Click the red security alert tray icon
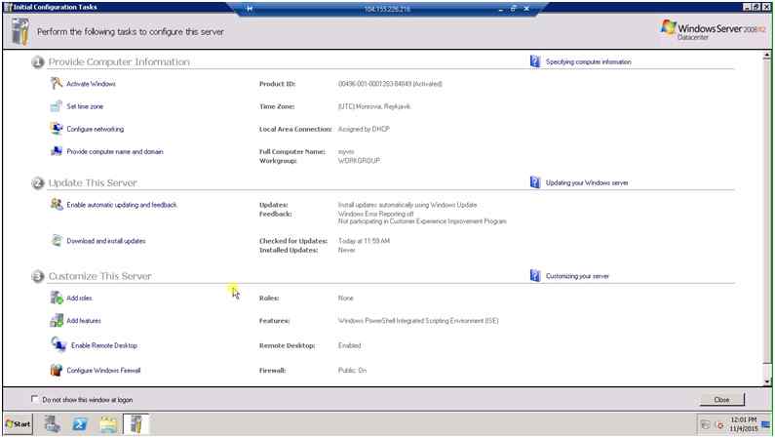 pos(719,424)
